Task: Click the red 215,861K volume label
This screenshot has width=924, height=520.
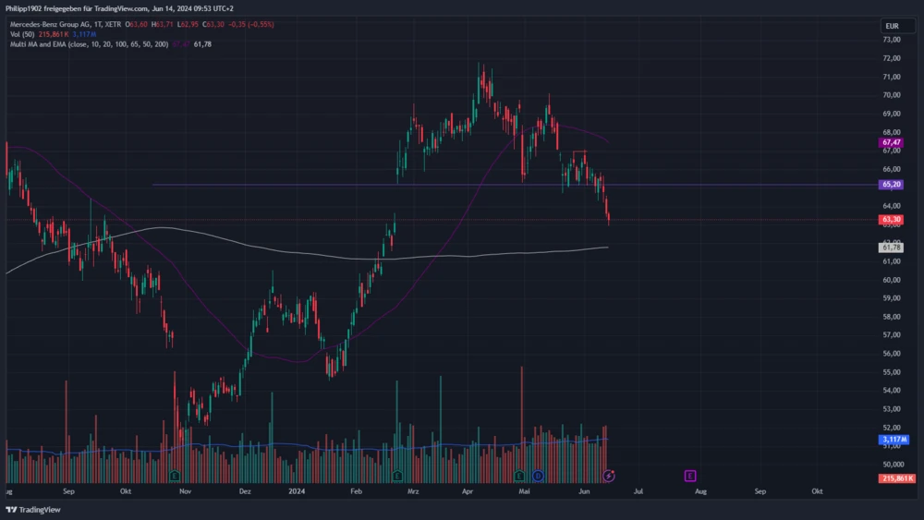Action: (896, 478)
